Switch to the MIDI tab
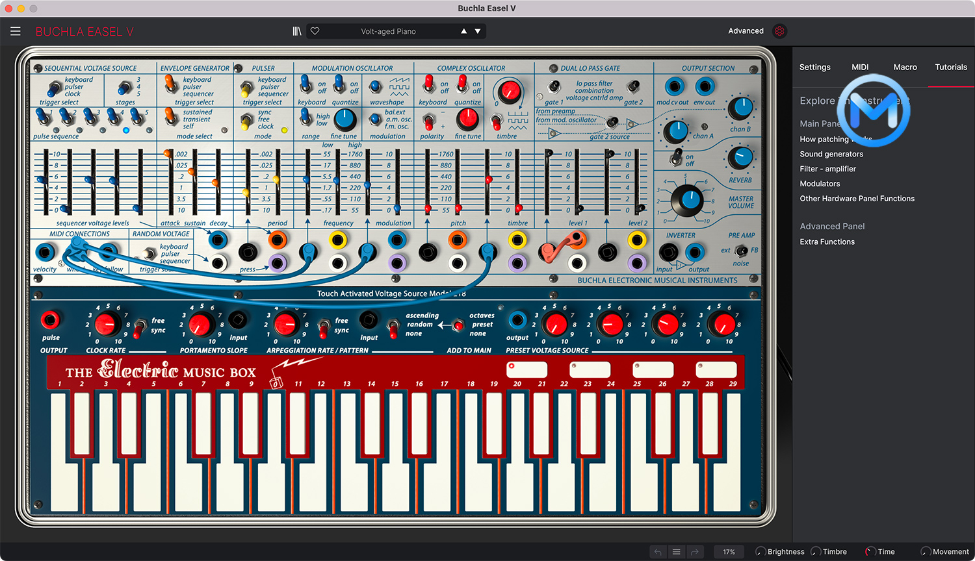 (860, 67)
